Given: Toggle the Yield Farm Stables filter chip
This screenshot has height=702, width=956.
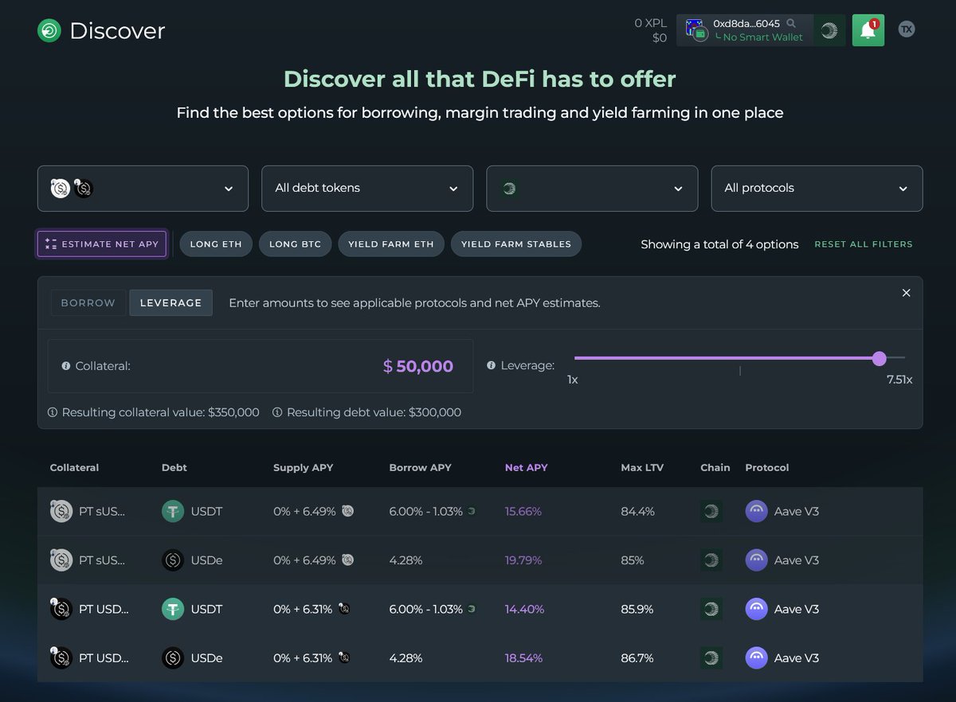Looking at the screenshot, I should pyautogui.click(x=515, y=244).
